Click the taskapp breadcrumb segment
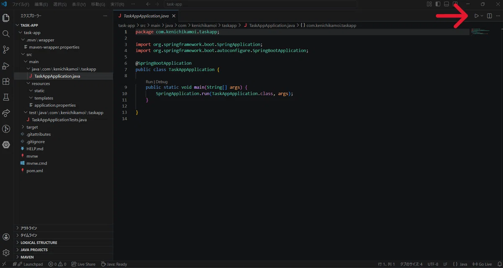The height and width of the screenshot is (268, 503). (x=229, y=25)
